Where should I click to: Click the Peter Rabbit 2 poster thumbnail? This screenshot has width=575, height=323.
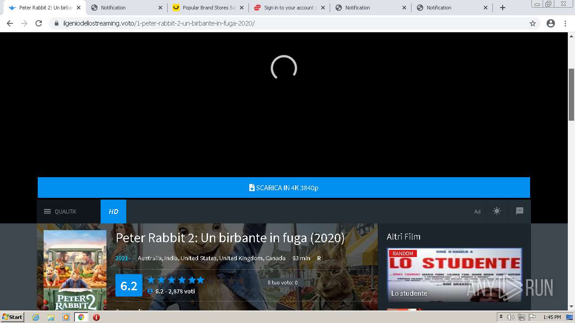pos(75,270)
